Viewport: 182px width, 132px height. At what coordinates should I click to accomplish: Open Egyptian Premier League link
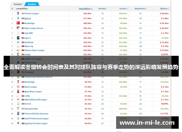point(36,123)
